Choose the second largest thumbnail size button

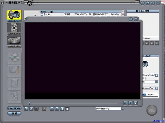pyautogui.click(x=62, y=109)
